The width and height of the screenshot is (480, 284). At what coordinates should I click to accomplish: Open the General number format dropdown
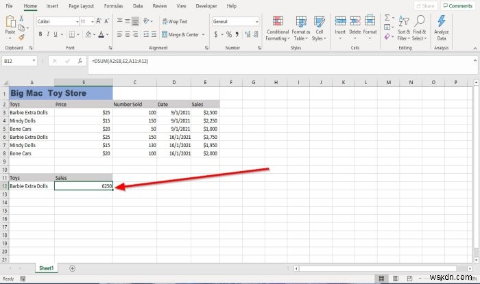coord(256,22)
